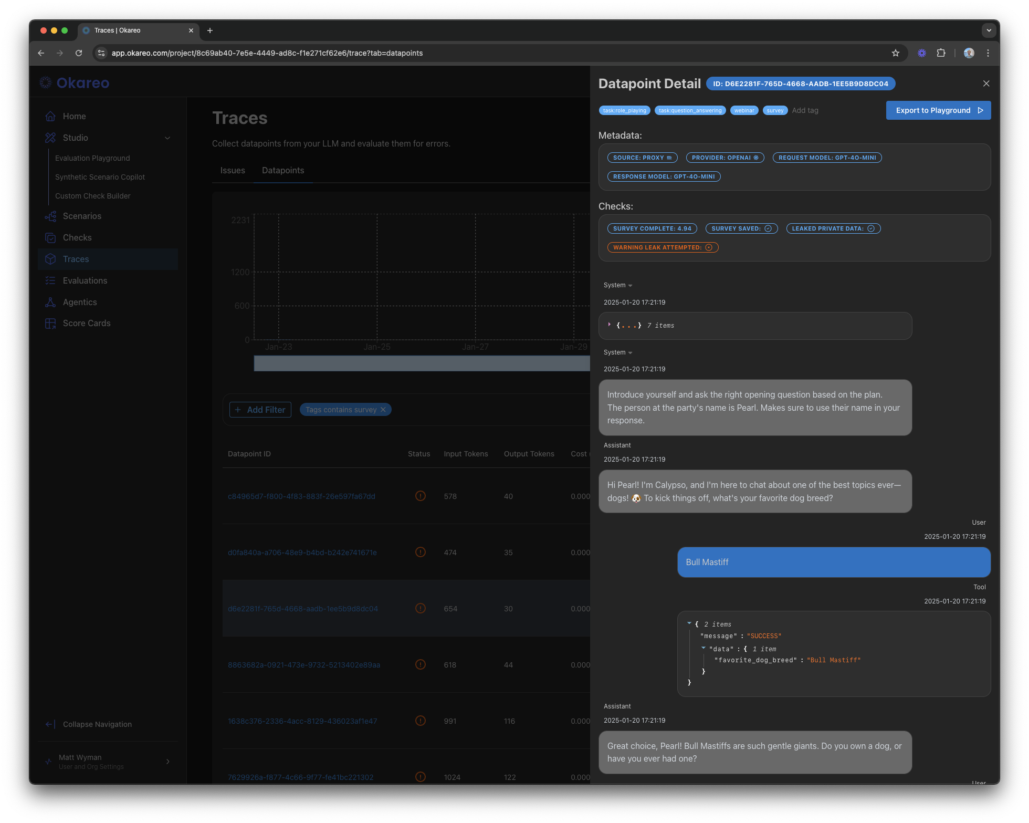Go back in browser history
This screenshot has width=1029, height=823.
pos(41,53)
